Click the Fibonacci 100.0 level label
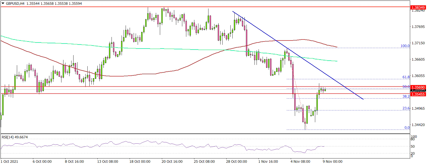The image size is (428, 165). [x=405, y=46]
